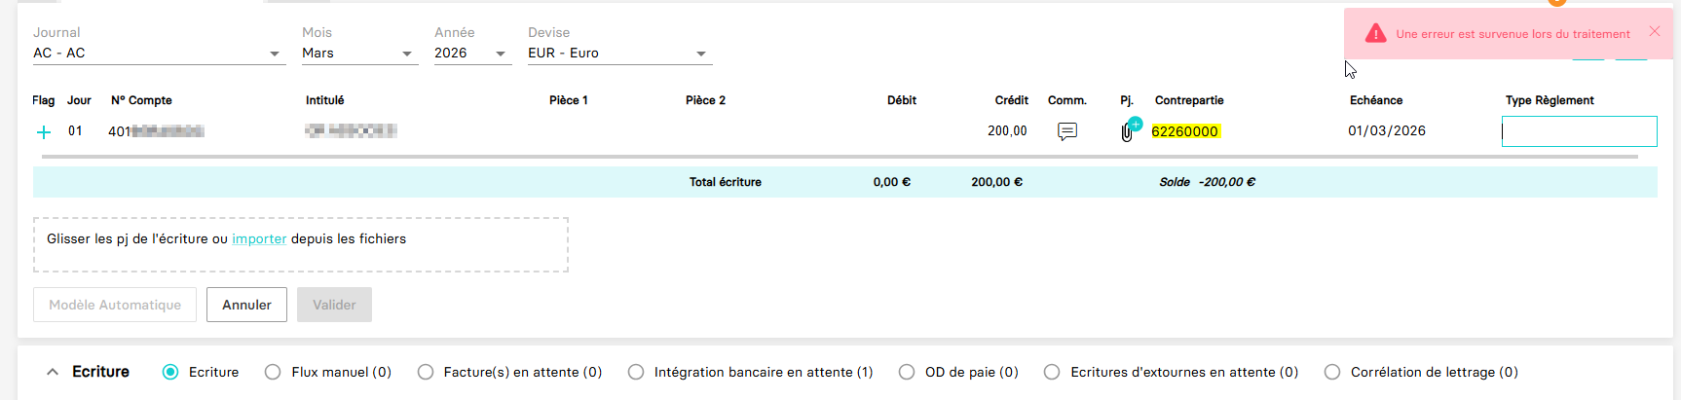Collapse the Ecriture section chevron
Image resolution: width=1681 pixels, height=400 pixels.
53,372
